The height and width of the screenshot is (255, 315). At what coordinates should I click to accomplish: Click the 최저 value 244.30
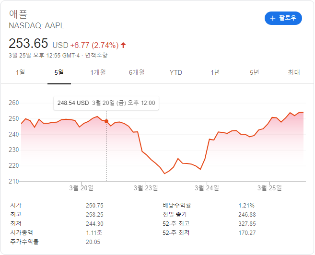point(94,224)
